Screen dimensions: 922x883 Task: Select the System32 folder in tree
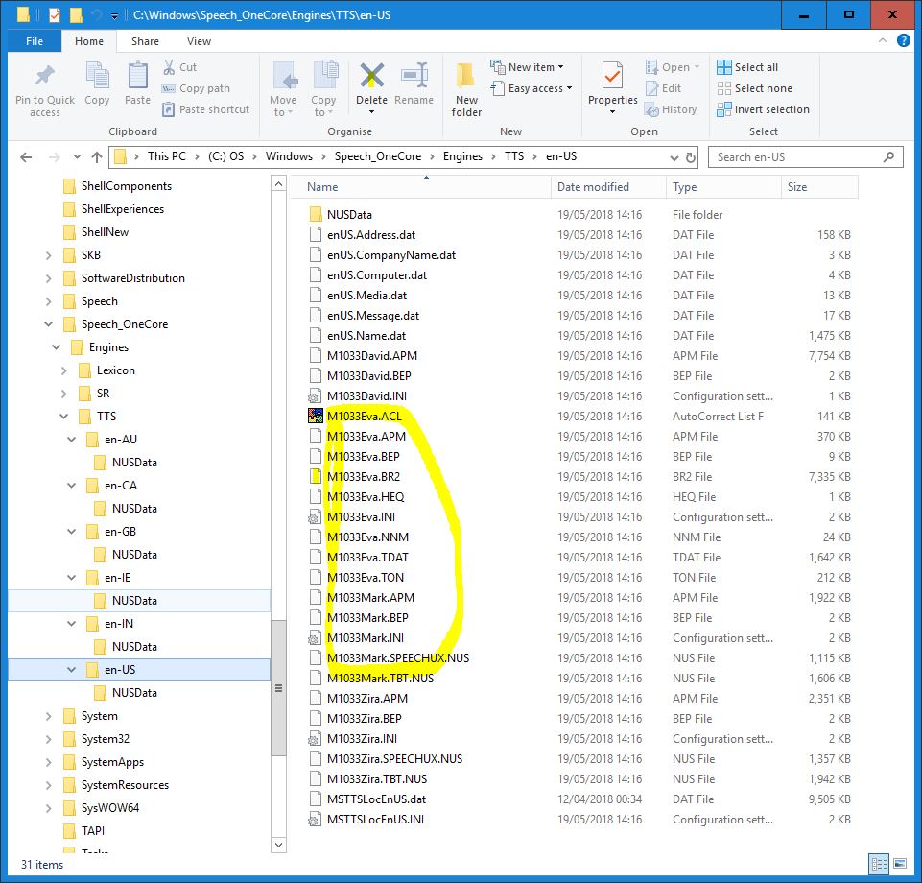click(x=106, y=739)
